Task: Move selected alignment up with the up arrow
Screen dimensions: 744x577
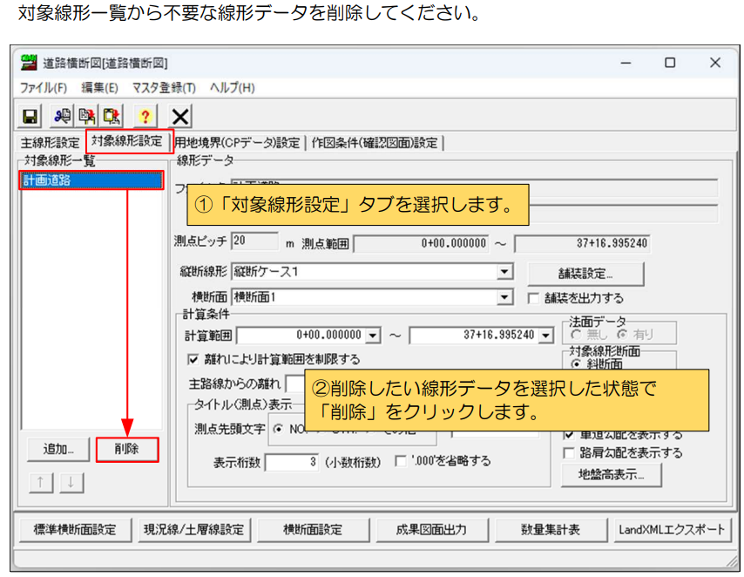Action: (x=41, y=483)
